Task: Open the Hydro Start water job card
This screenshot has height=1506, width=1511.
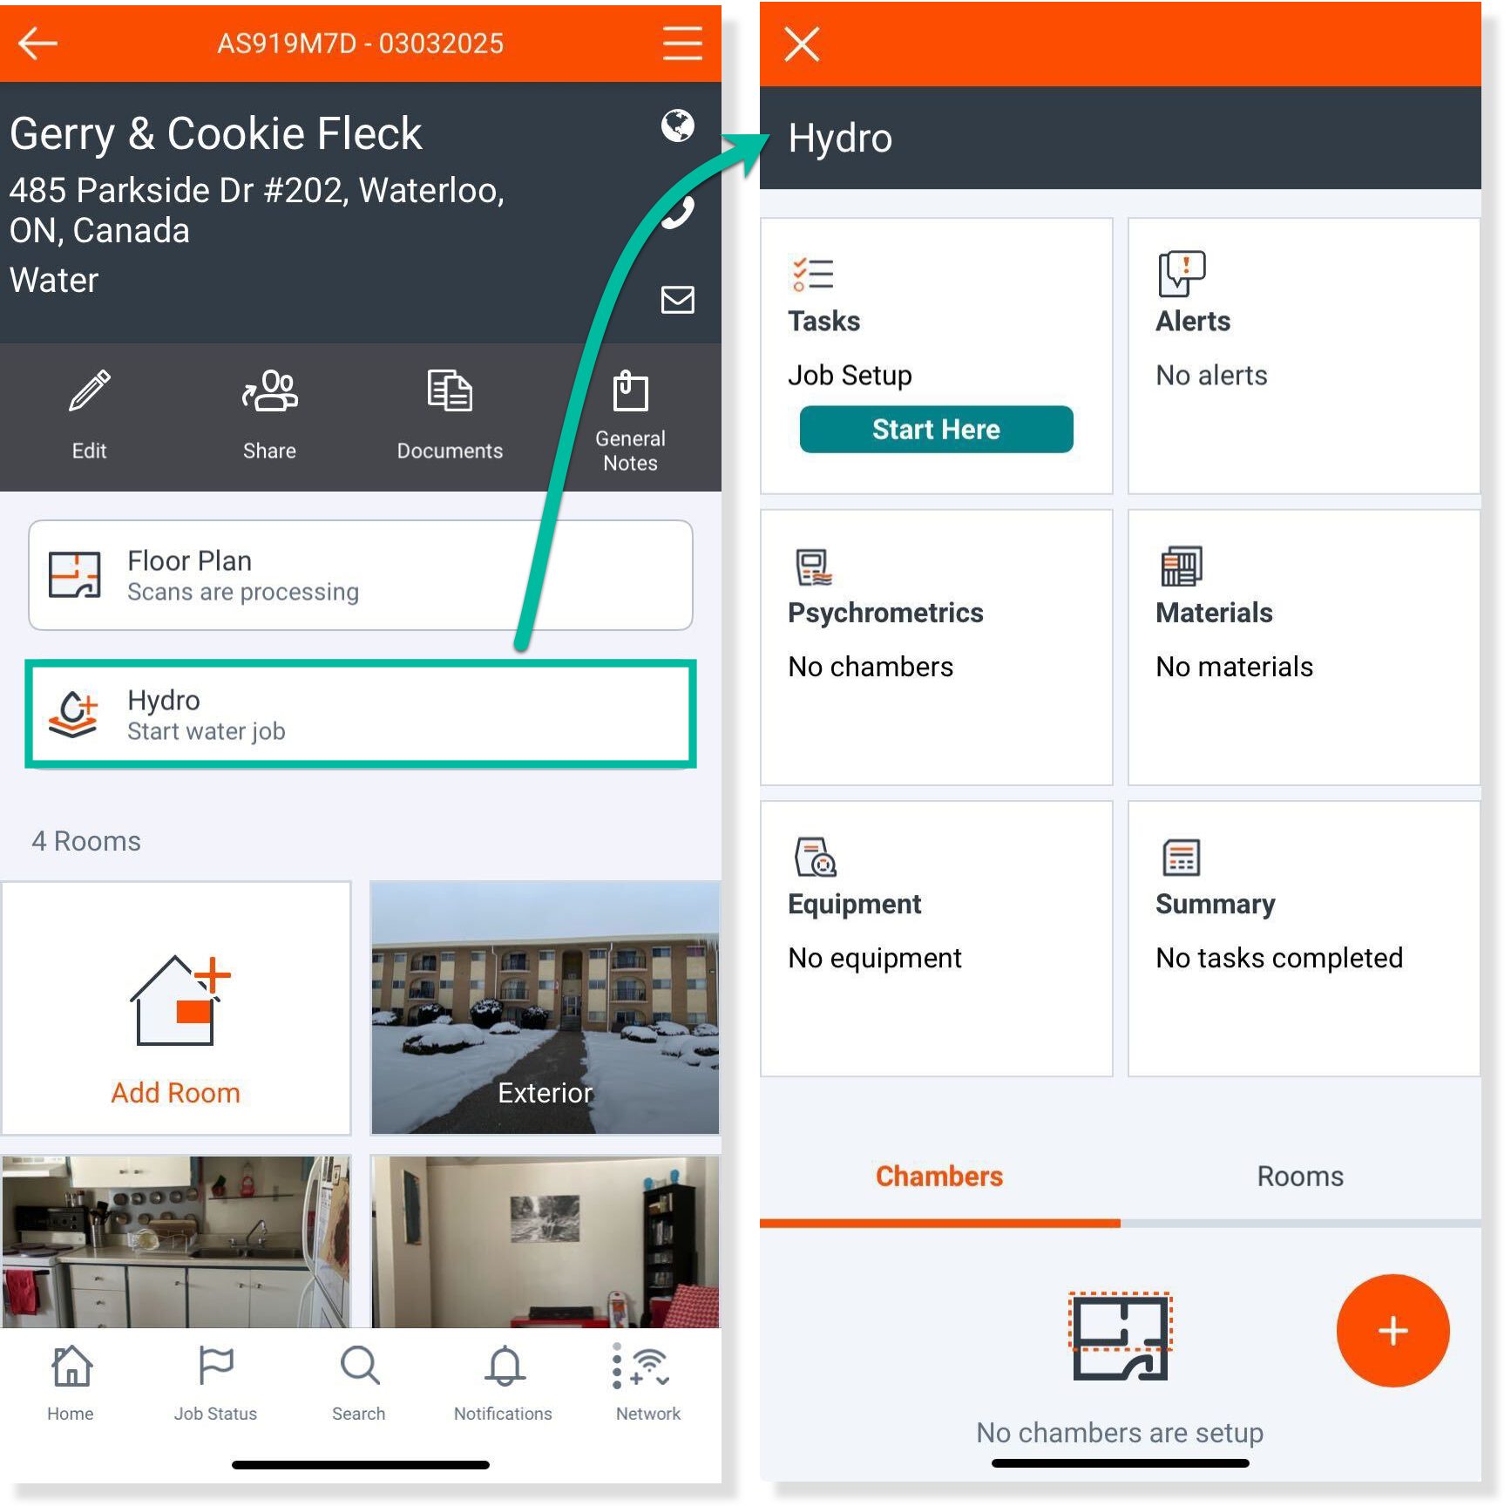Action: pos(361,715)
